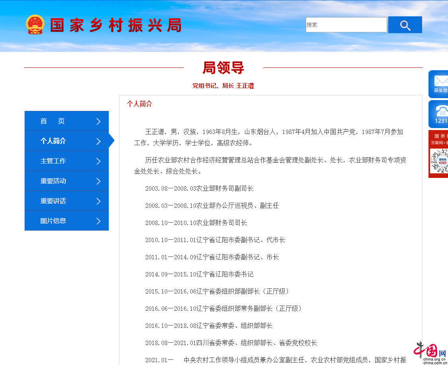
Task: Open 重要讲话 page
Action: click(x=53, y=201)
